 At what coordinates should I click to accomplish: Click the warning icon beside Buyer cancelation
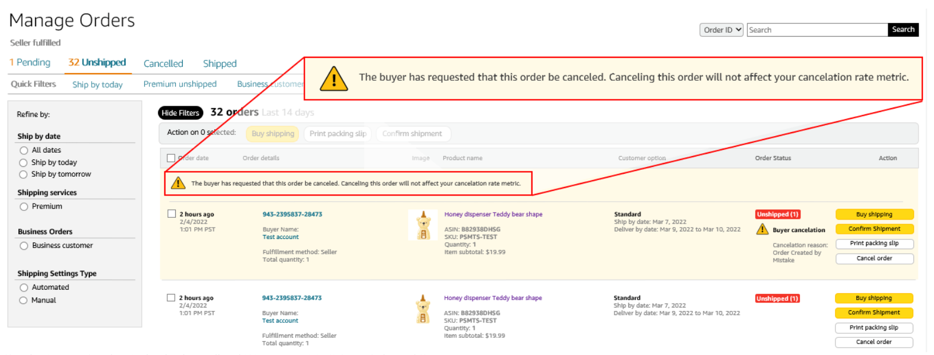(x=762, y=229)
